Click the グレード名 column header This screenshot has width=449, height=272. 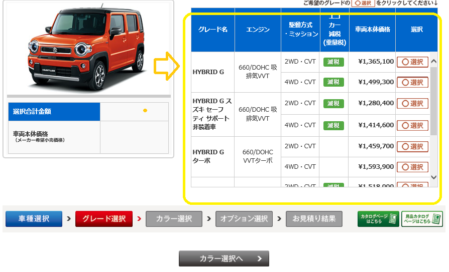tap(213, 30)
